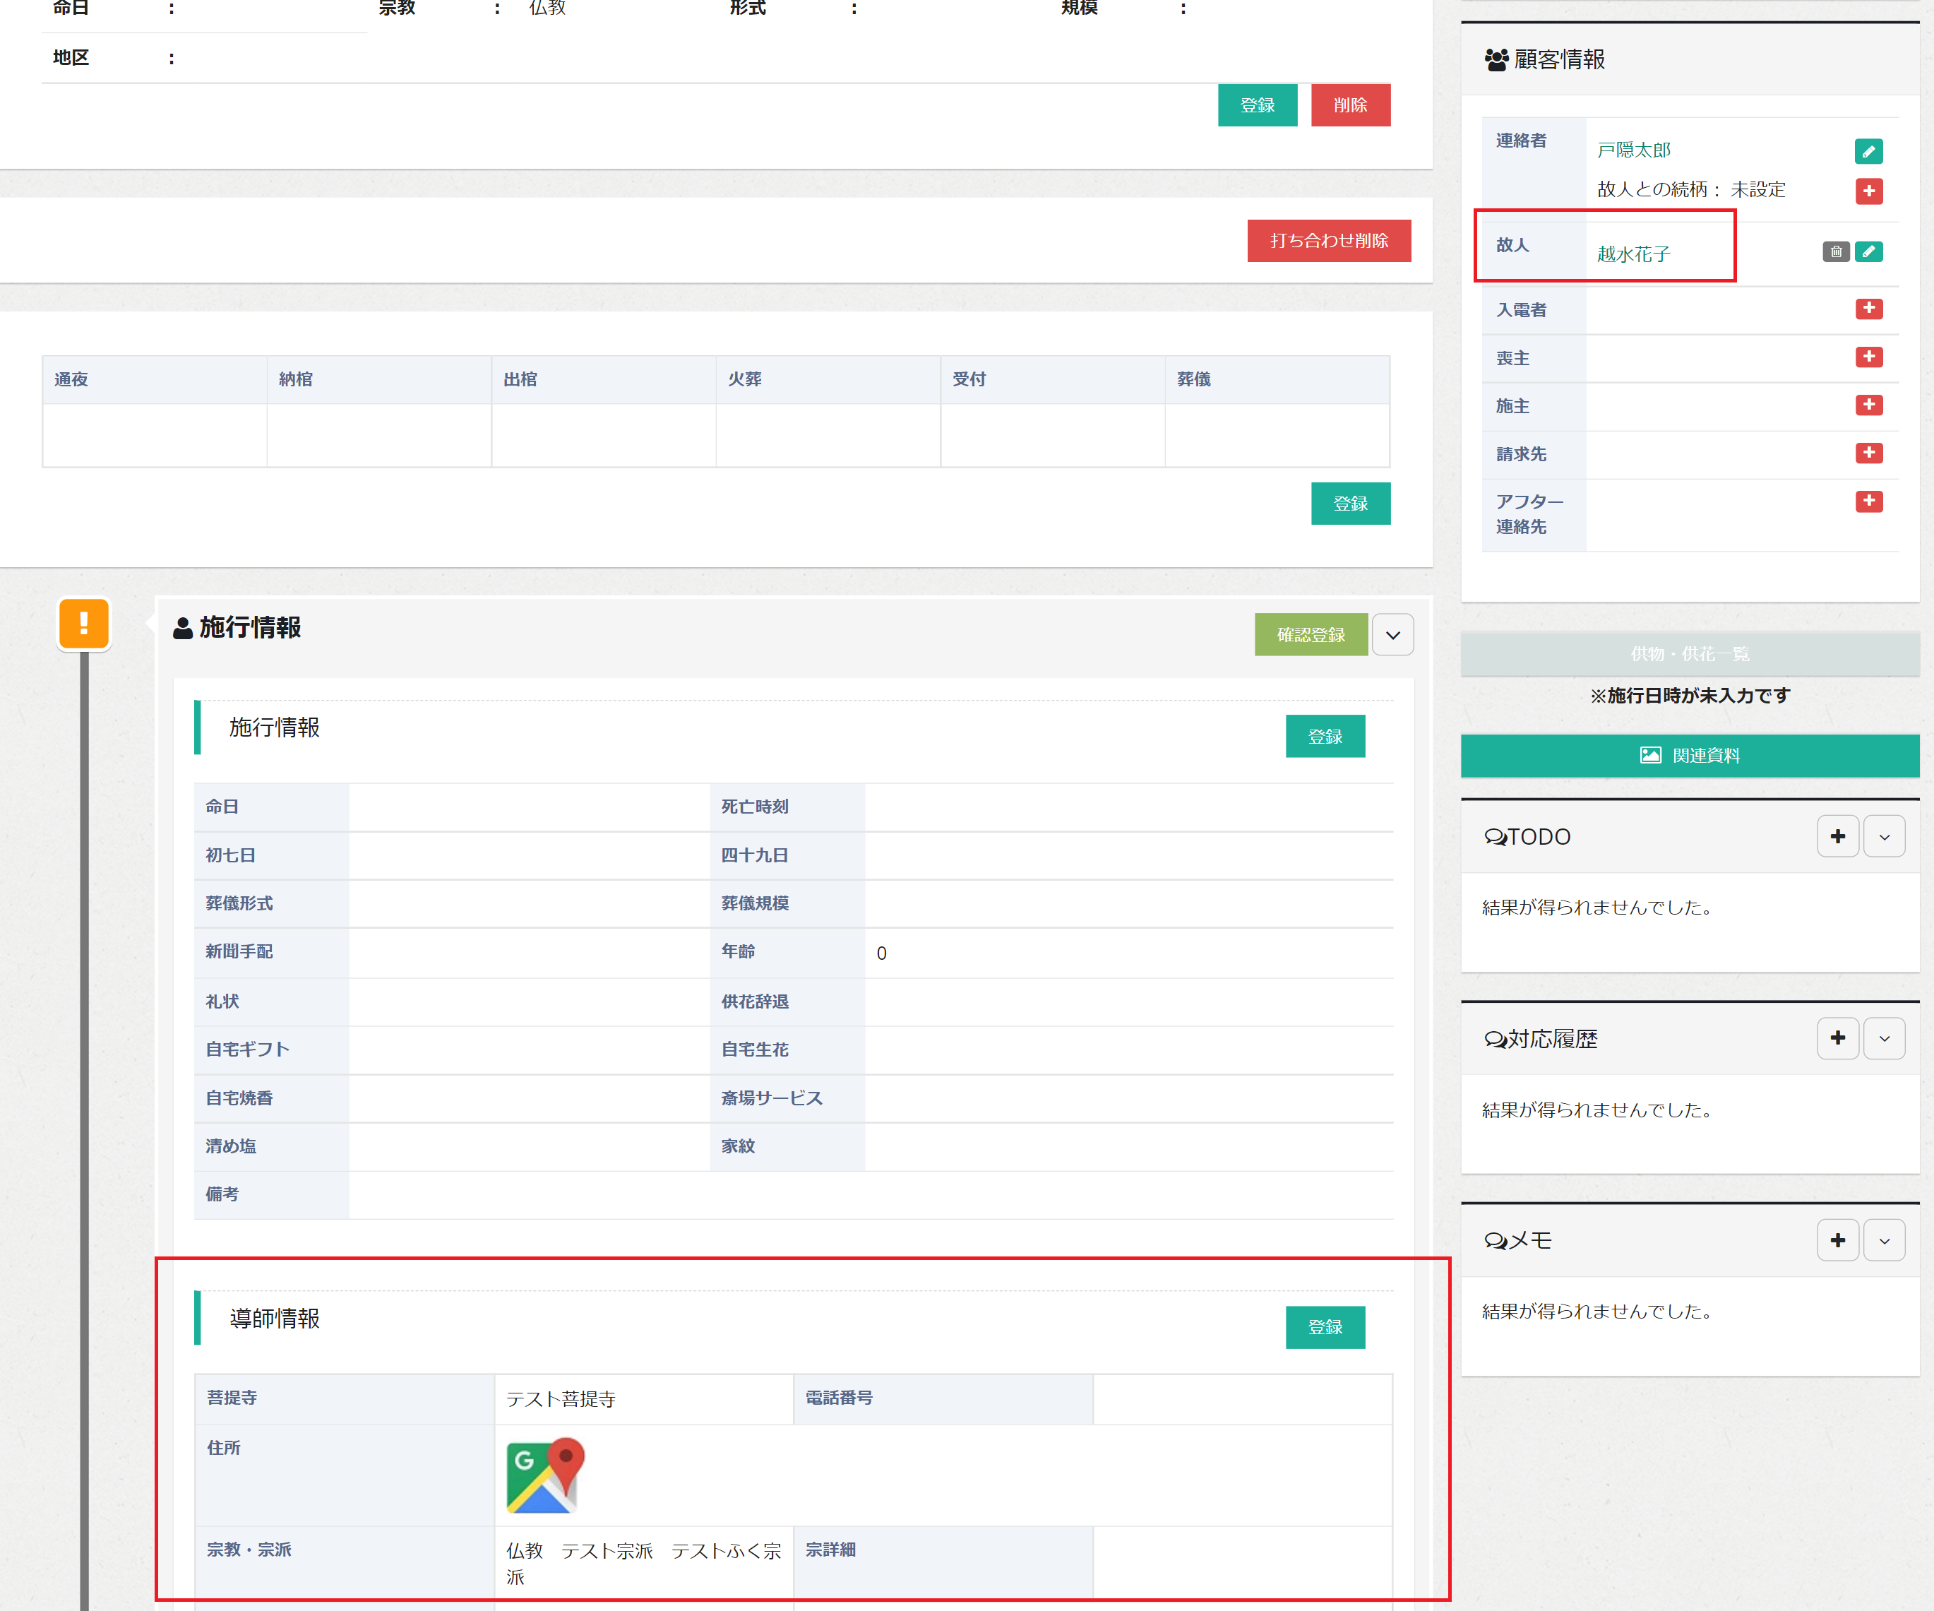Viewport: 1934px width, 1611px height.
Task: Add a new TODO item
Action: [1837, 836]
